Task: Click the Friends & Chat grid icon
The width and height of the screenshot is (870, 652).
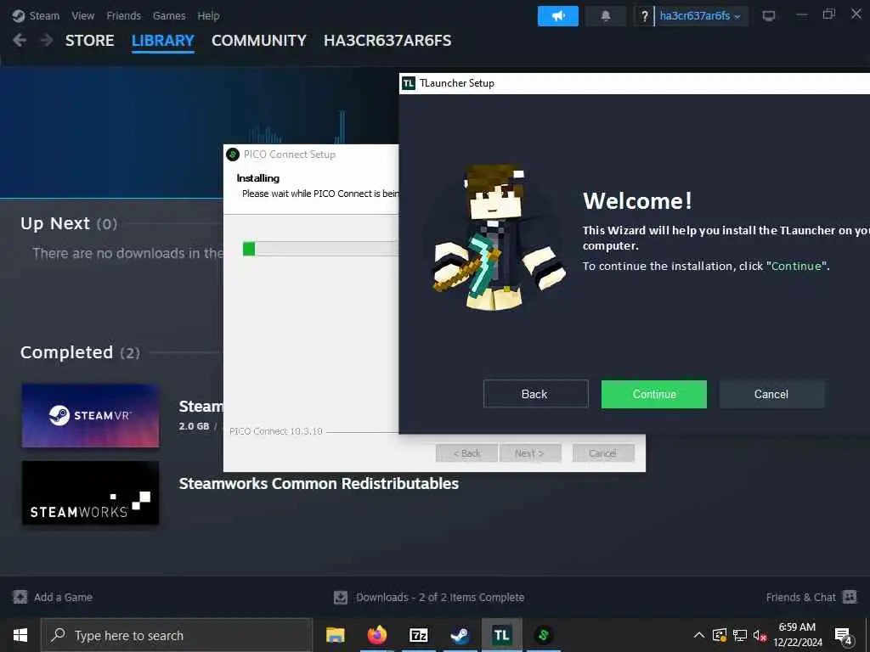Action: pos(850,597)
